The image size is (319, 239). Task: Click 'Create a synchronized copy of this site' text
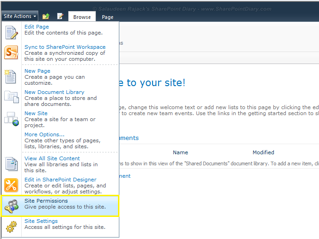pyautogui.click(x=65, y=56)
